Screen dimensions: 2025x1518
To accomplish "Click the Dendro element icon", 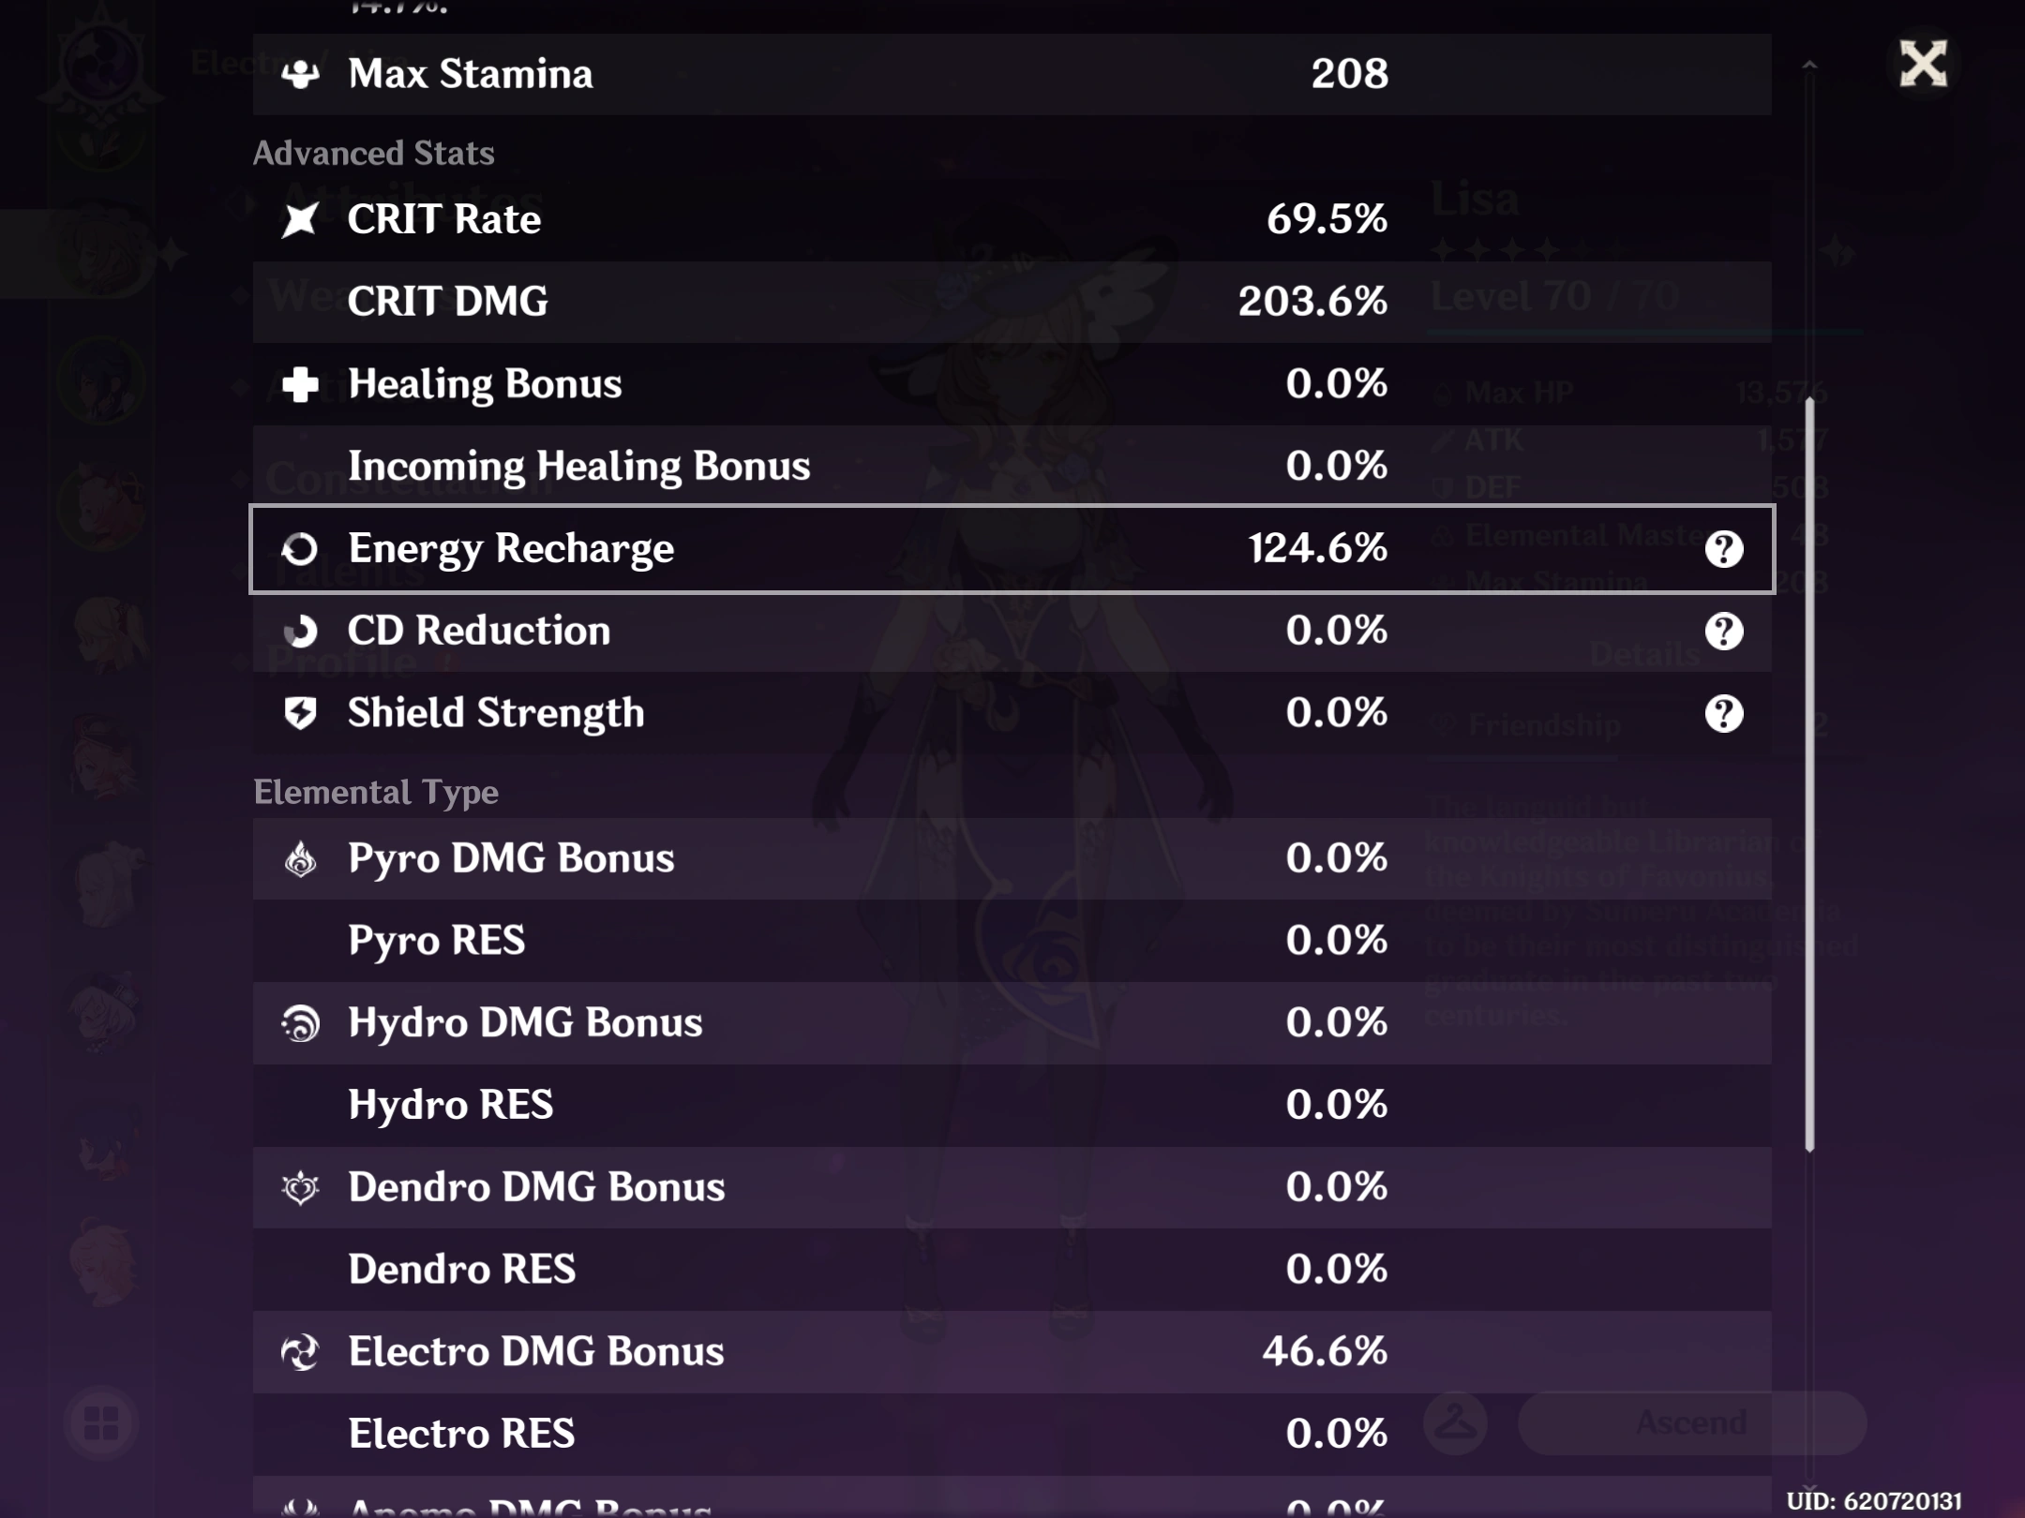I will click(x=300, y=1188).
